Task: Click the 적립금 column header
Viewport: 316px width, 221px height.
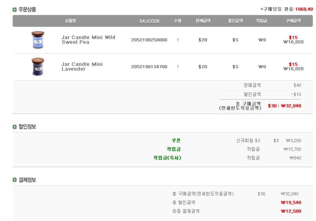Action: [262, 21]
